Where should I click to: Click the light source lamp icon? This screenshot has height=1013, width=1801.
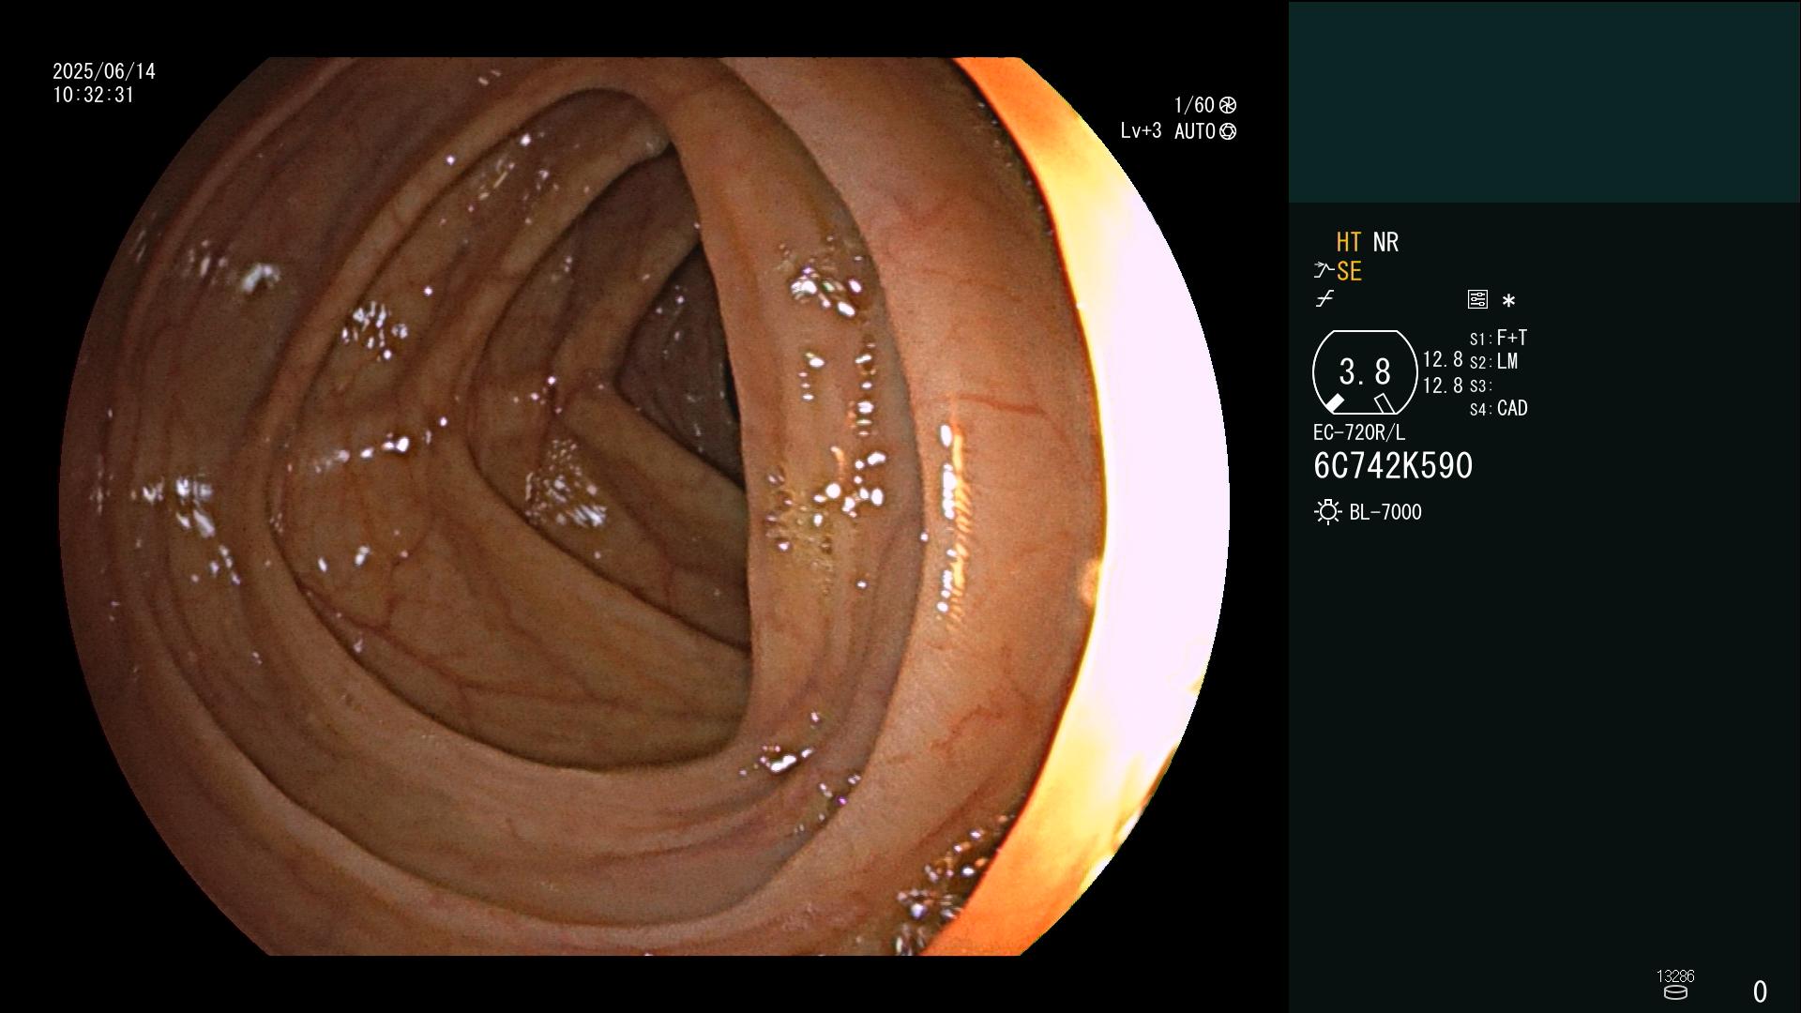click(1328, 512)
